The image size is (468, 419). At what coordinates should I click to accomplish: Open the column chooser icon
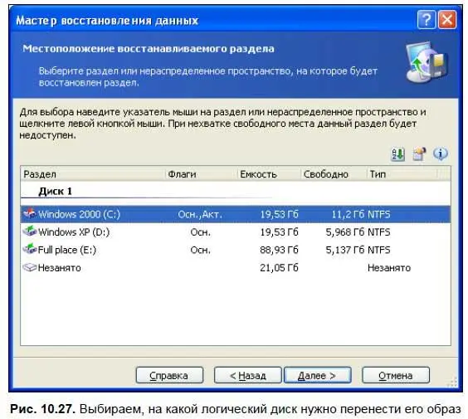click(x=419, y=154)
